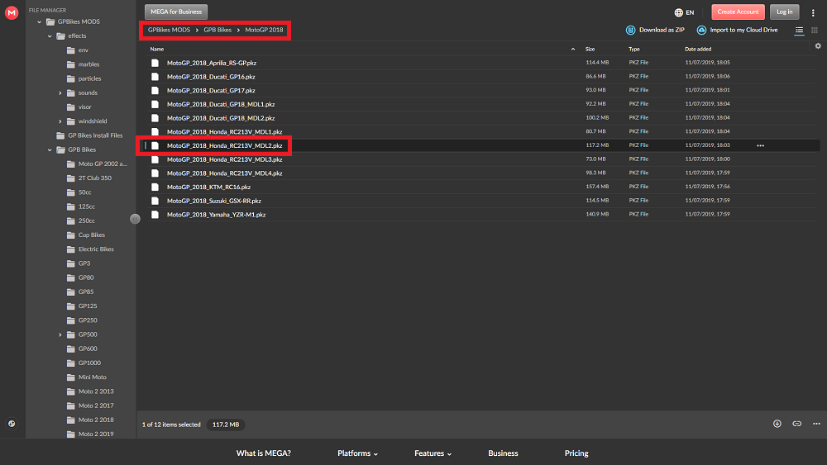
Task: Click the MEGA for Business button
Action: tap(176, 12)
